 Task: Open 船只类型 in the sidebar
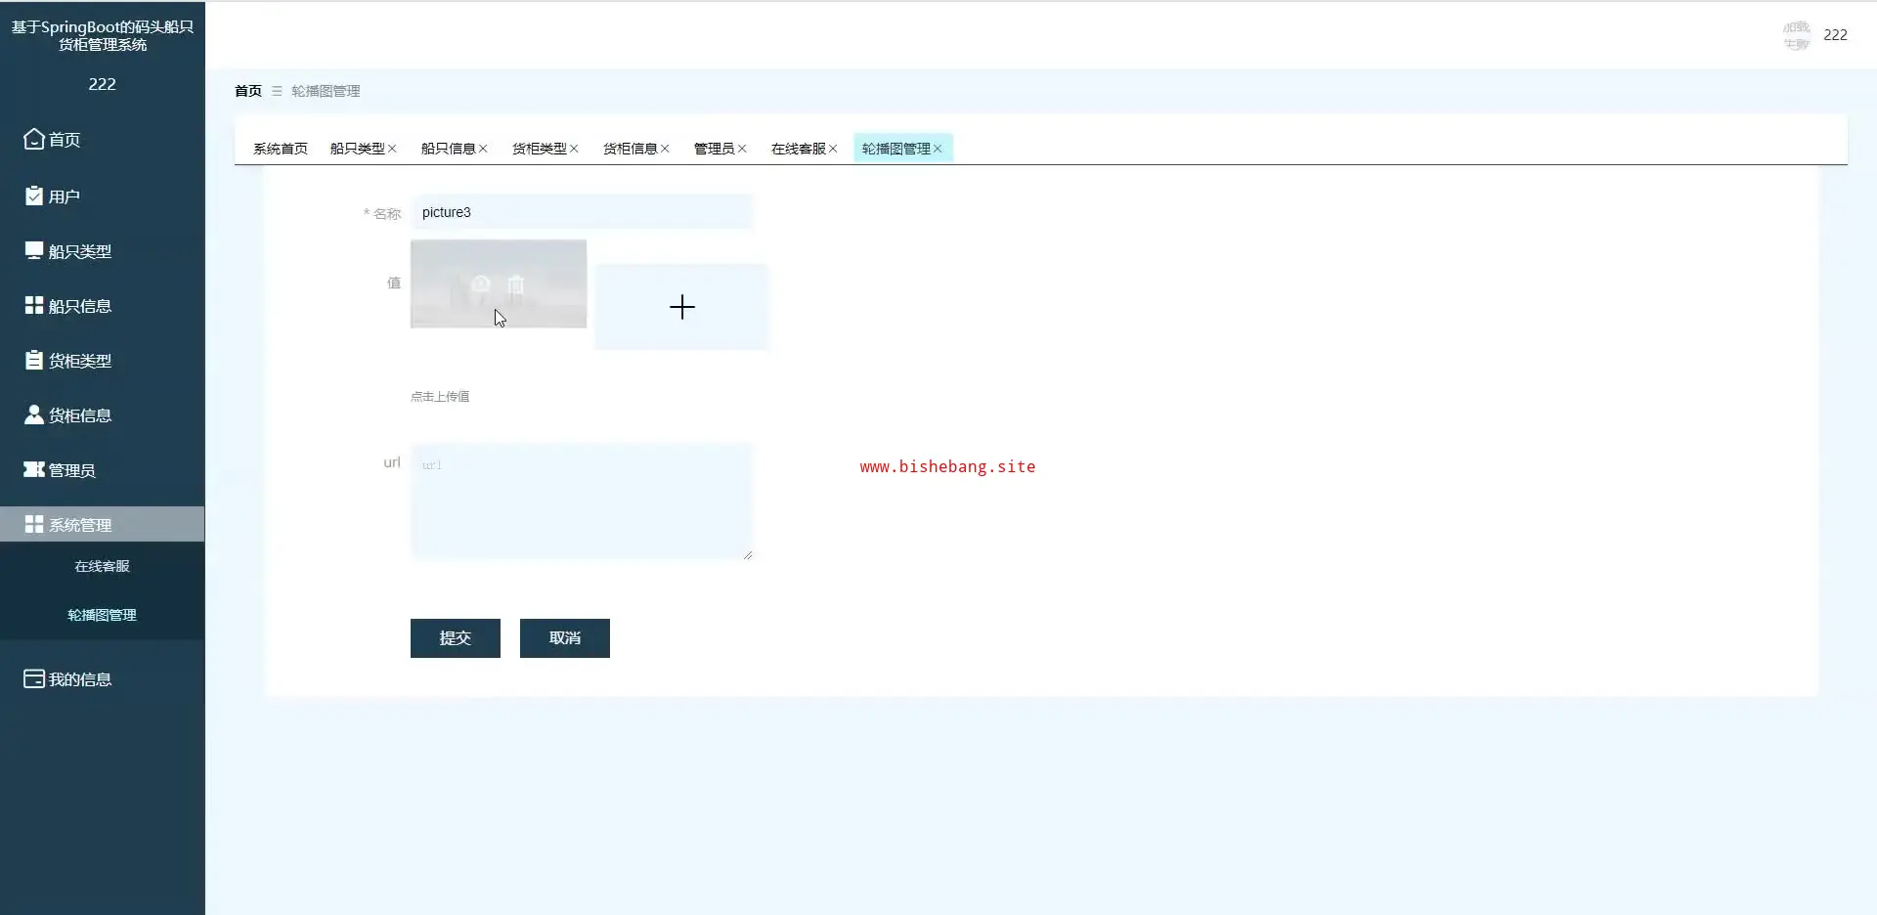tap(102, 250)
